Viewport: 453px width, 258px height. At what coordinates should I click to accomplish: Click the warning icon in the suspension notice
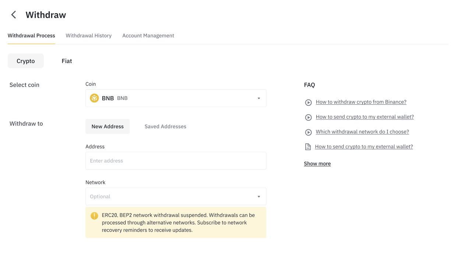coord(94,216)
